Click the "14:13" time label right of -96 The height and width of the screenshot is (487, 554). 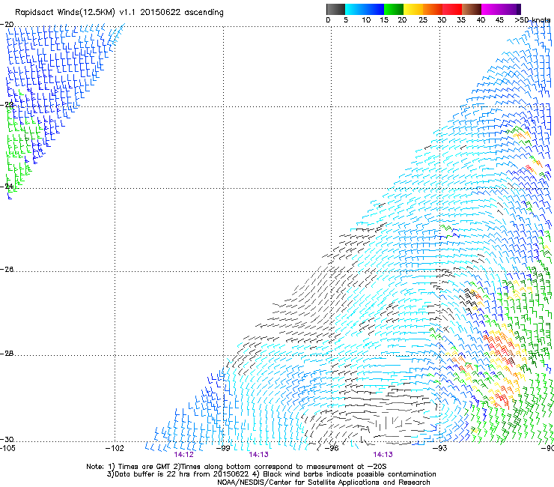pyautogui.click(x=383, y=455)
